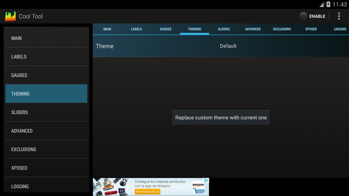
Task: Switch to the GAUGES tab
Action: pyautogui.click(x=166, y=29)
